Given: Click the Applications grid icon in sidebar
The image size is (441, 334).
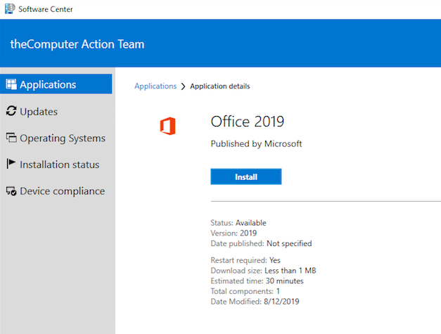Looking at the screenshot, I should [11, 84].
